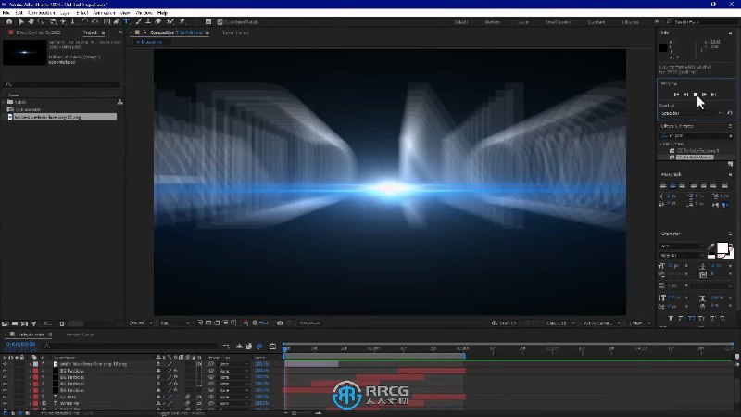741x417 pixels.
Task: Hide the first BG Particles layer
Action: pyautogui.click(x=5, y=372)
